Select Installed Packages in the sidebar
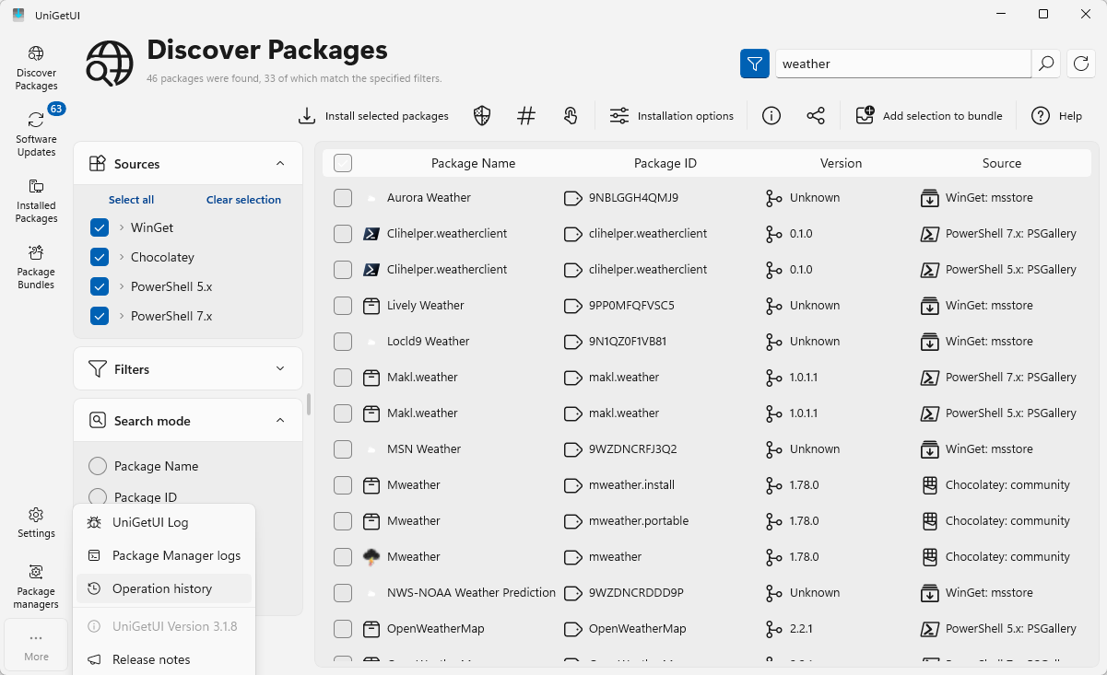Viewport: 1107px width, 675px height. coord(36,201)
